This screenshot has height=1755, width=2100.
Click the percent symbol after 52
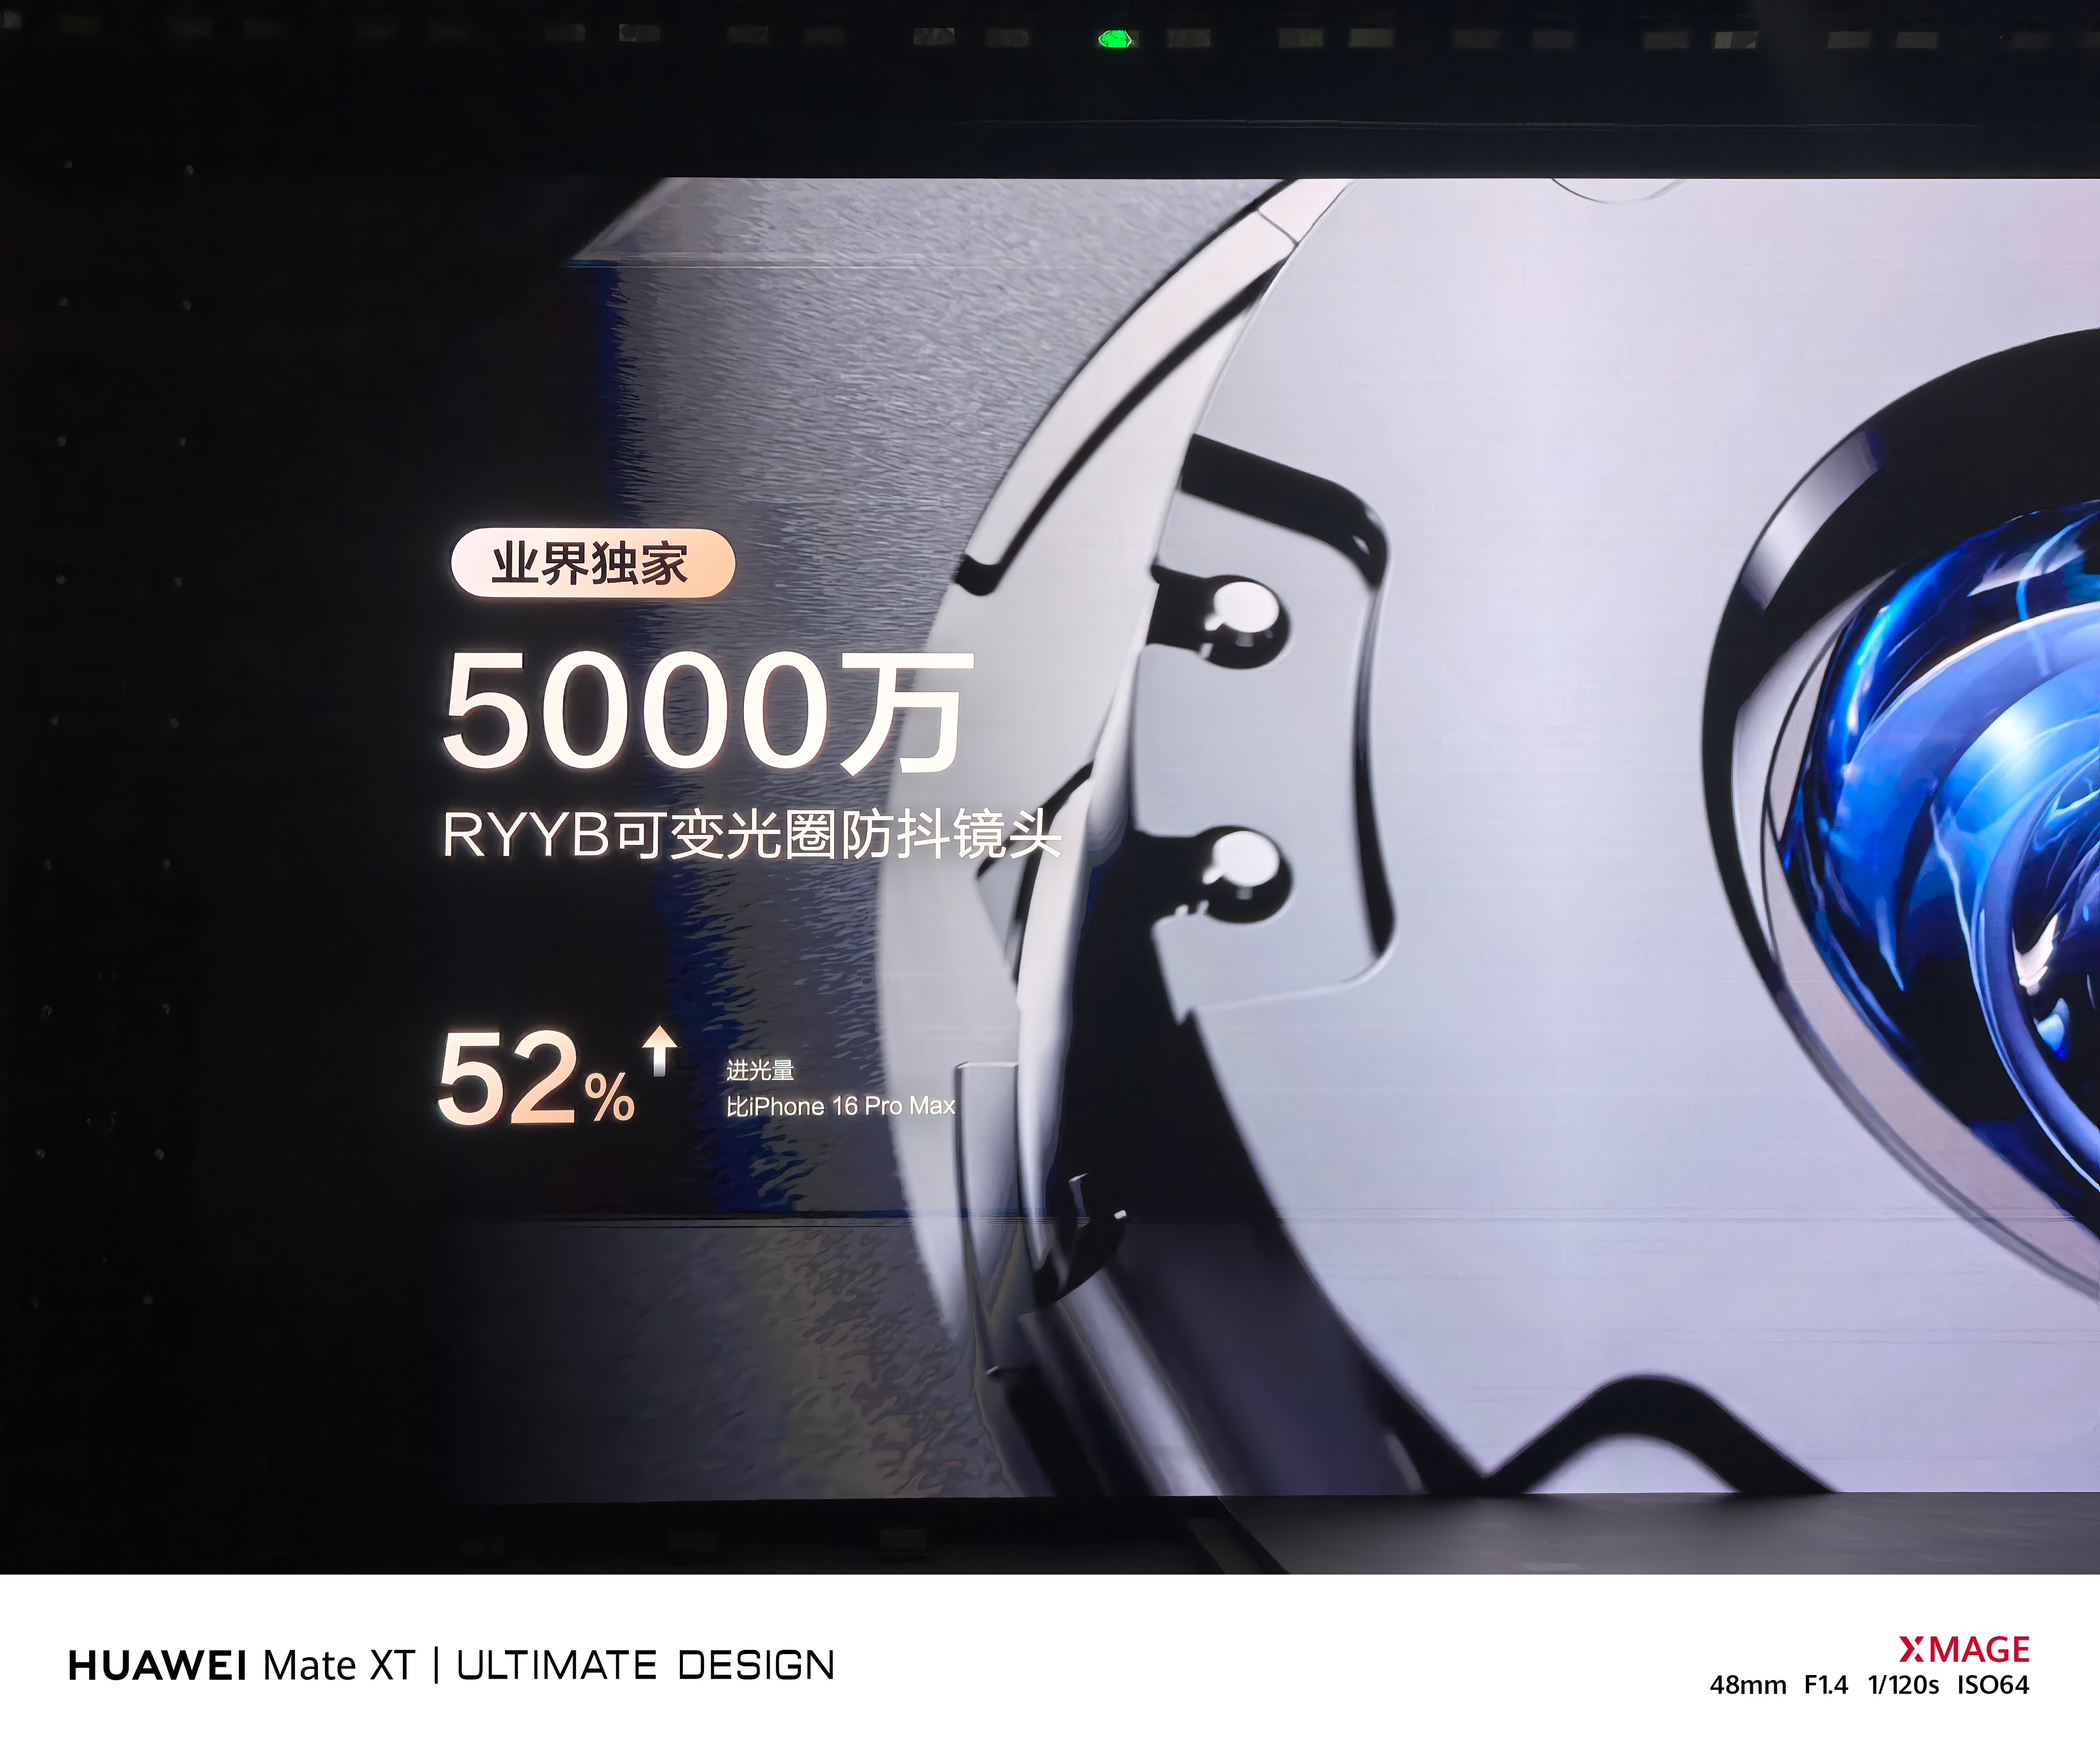[x=610, y=1098]
